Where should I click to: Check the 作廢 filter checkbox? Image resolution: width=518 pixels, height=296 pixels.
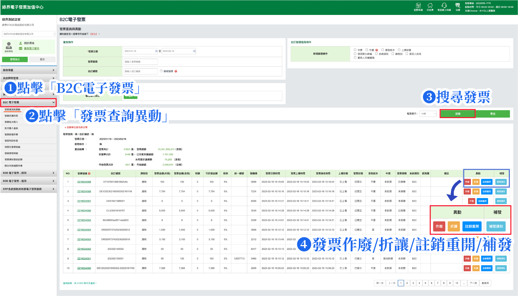click(x=367, y=50)
